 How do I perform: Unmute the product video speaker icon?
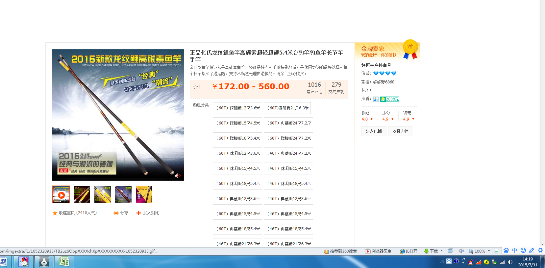click(177, 176)
